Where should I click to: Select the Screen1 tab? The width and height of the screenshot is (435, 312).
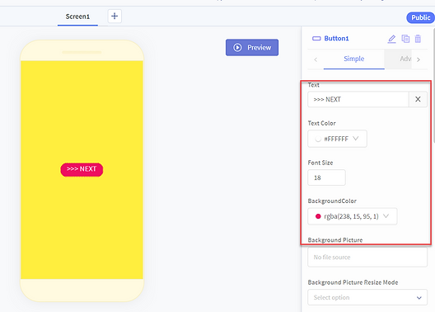pos(77,17)
